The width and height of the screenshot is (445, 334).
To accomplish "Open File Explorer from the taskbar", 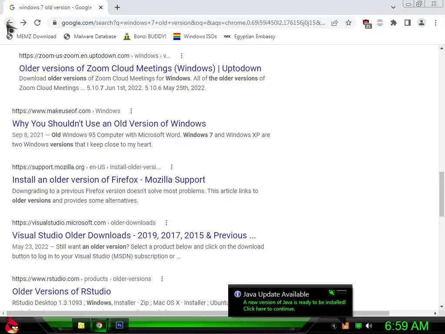I will click(x=81, y=325).
